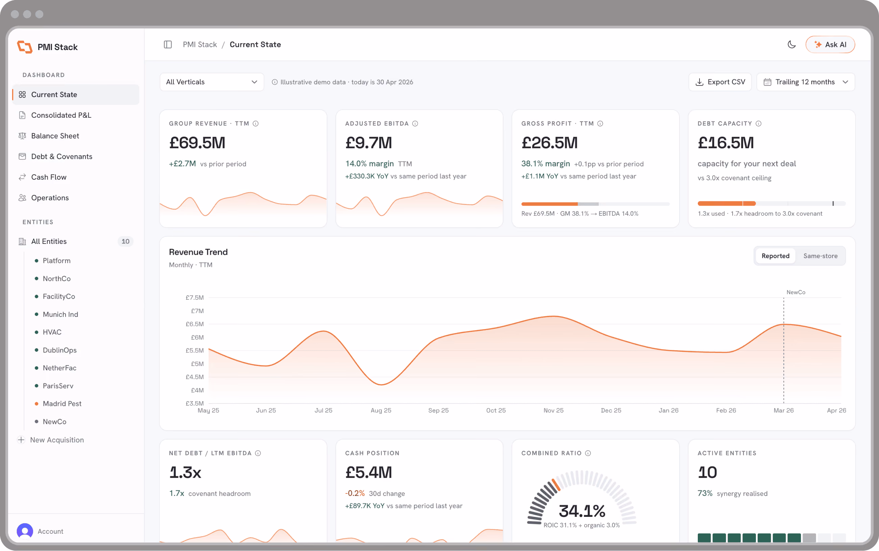Screen dimensions: 879x551
Task: Click the Consolidated P&L document icon
Action: [22, 115]
